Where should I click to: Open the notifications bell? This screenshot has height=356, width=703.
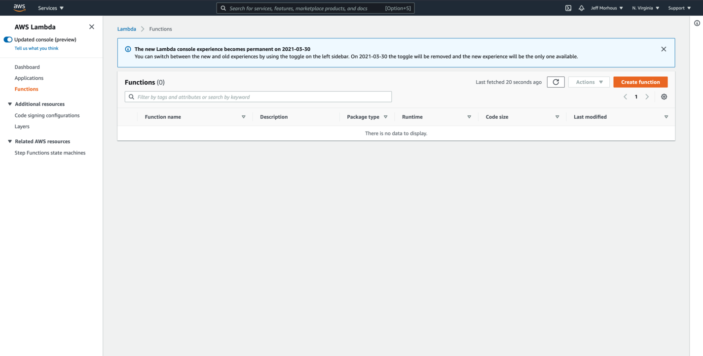coord(581,8)
